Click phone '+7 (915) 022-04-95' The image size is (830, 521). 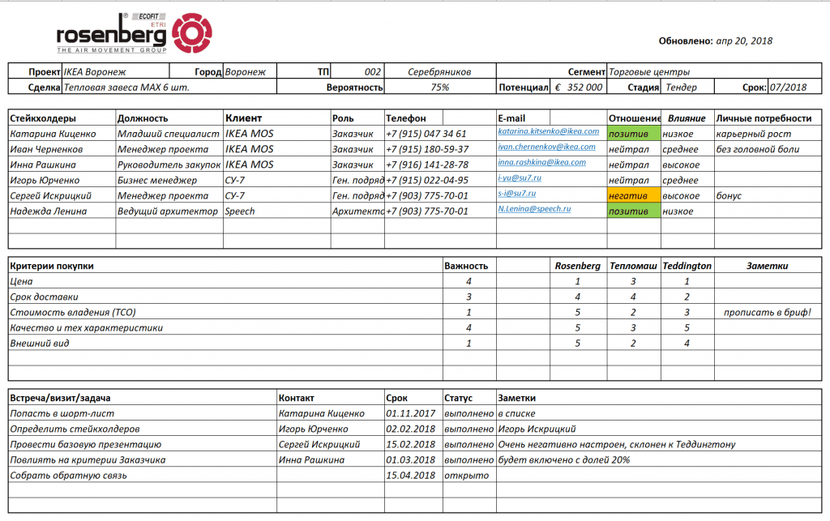pos(427,180)
